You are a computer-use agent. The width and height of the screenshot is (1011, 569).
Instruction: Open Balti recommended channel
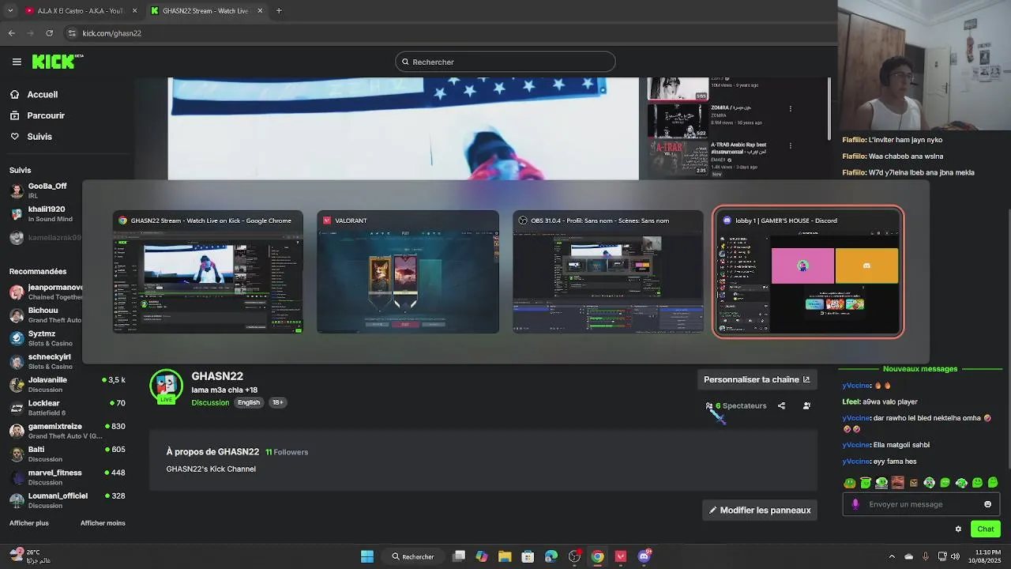(67, 454)
